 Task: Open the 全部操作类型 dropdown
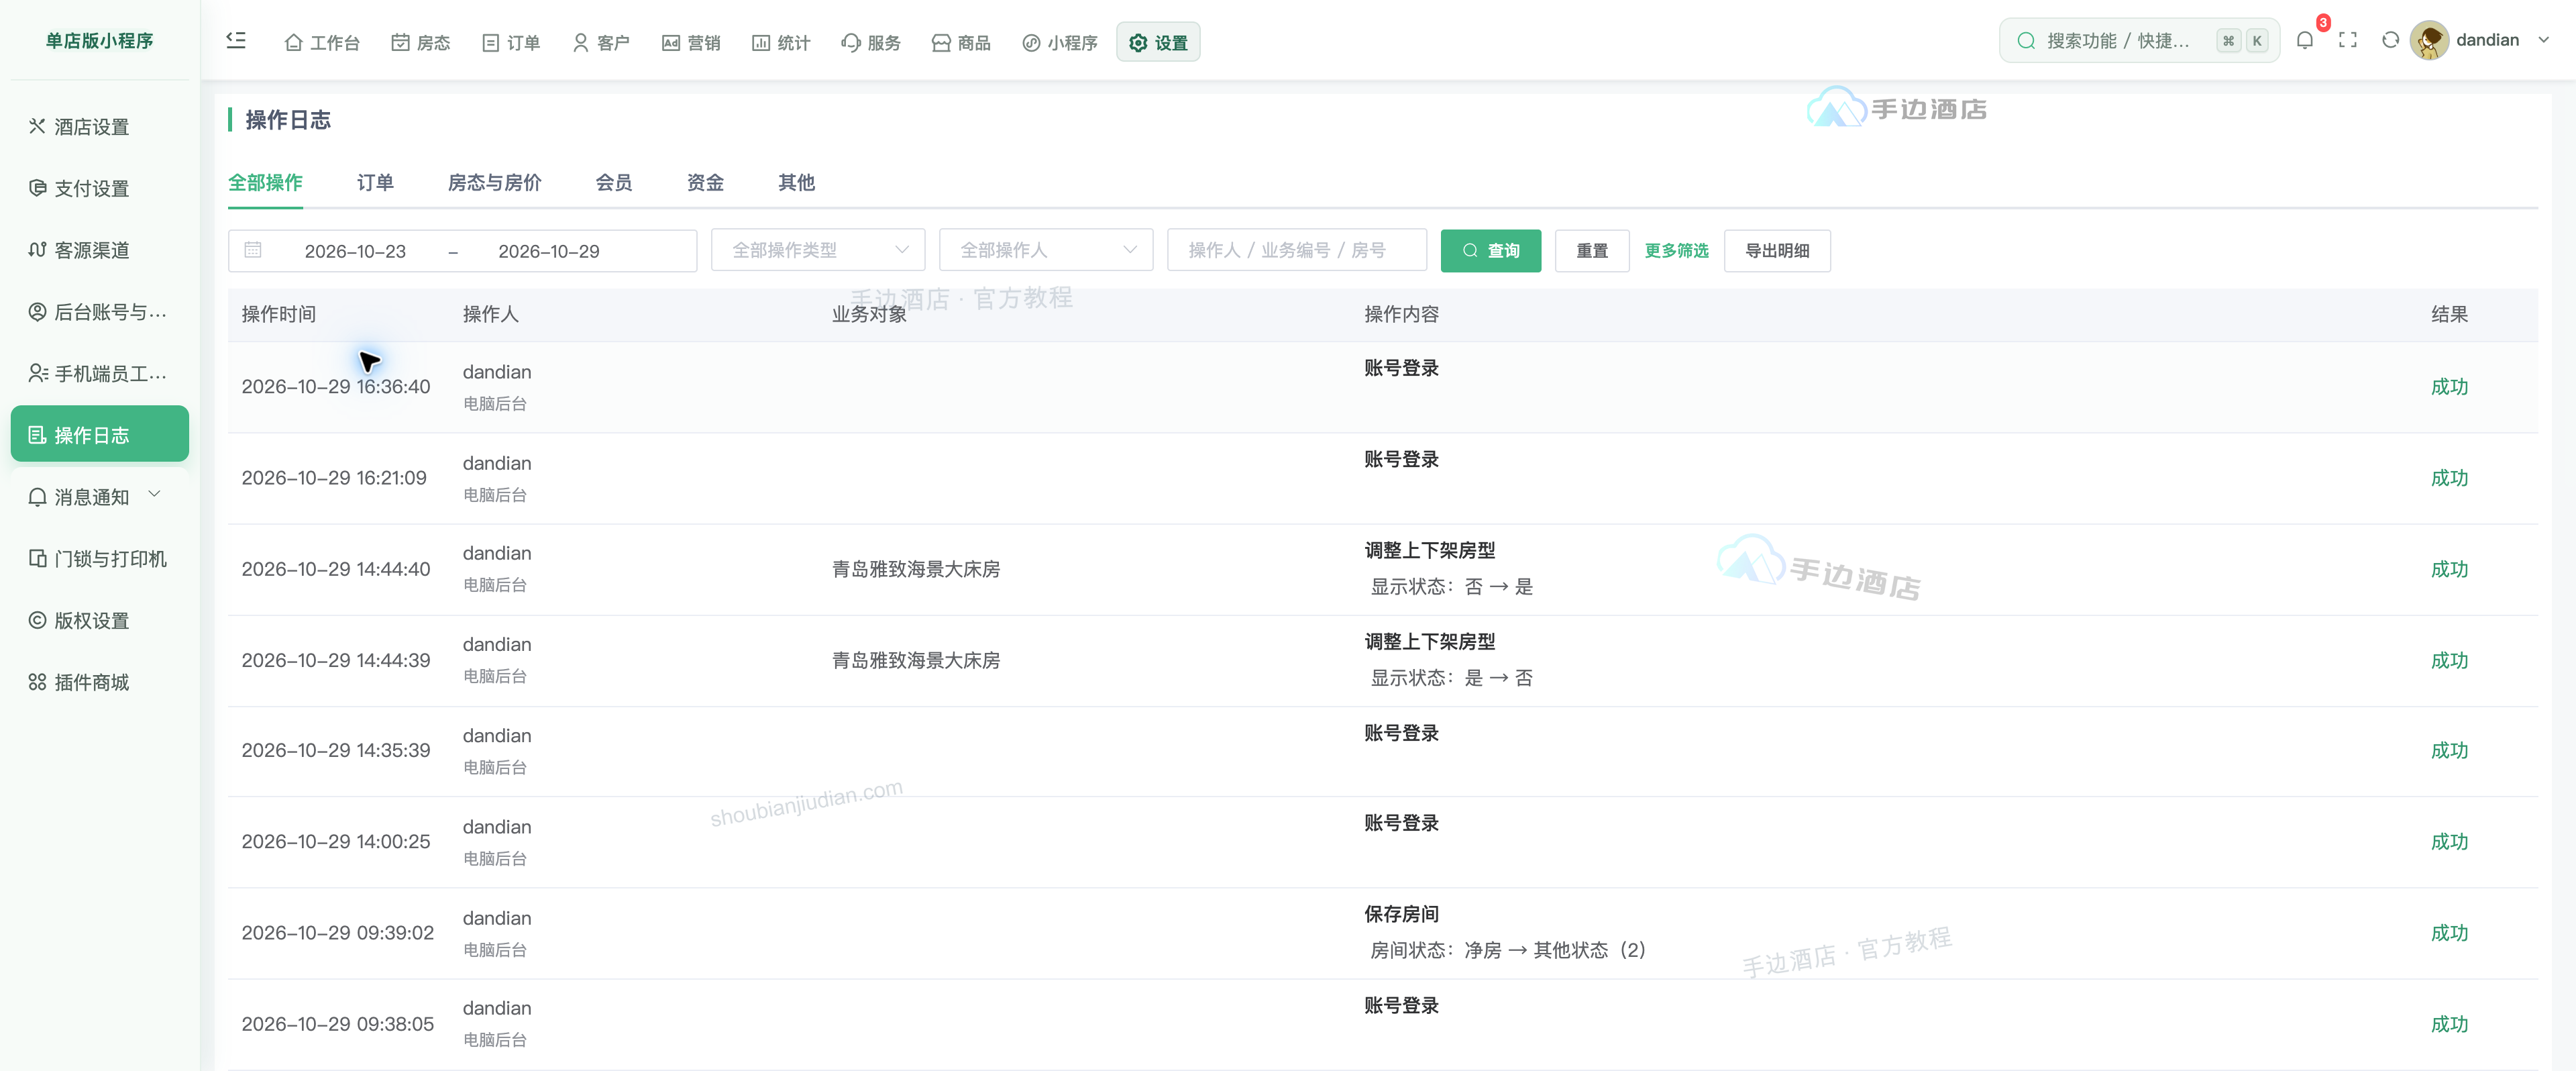click(818, 250)
